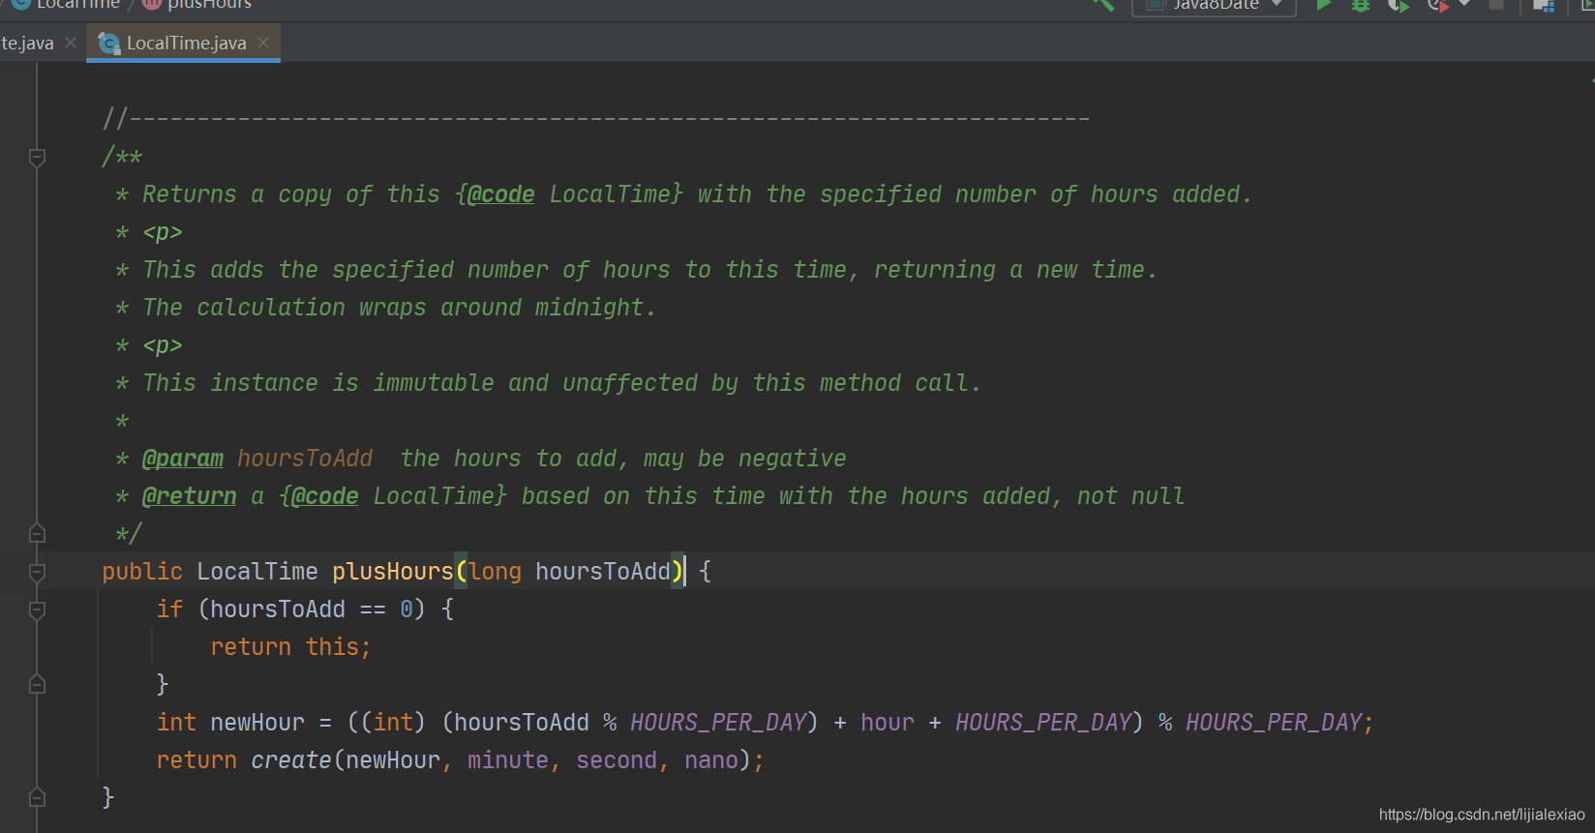Click hoursToAdd in the @param comment
Viewport: 1595px width, 833px height.
tap(305, 459)
